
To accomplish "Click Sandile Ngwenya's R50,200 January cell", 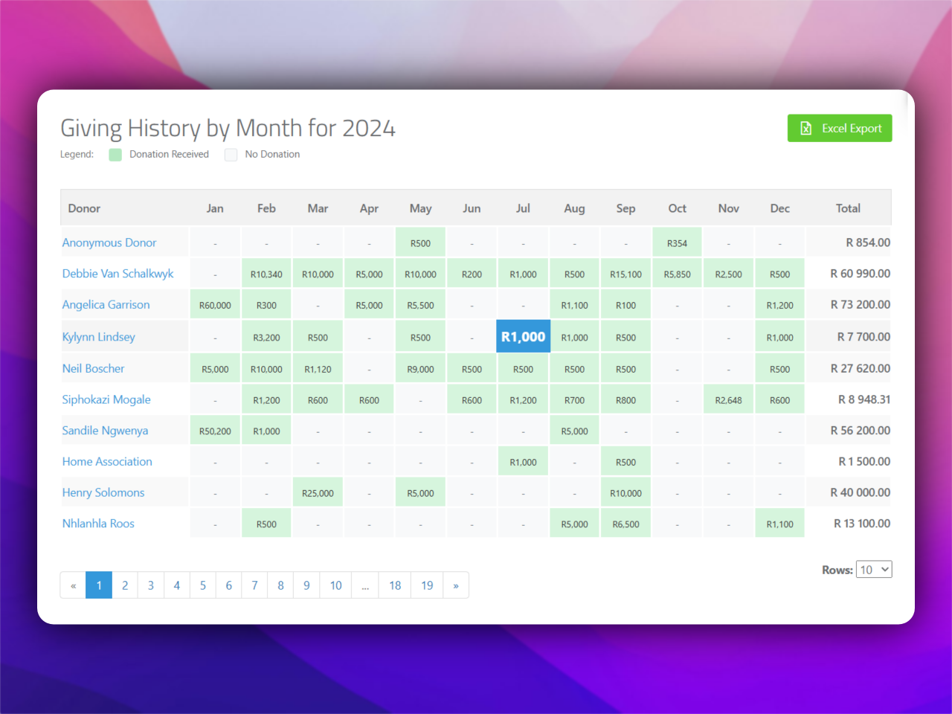I will (215, 431).
